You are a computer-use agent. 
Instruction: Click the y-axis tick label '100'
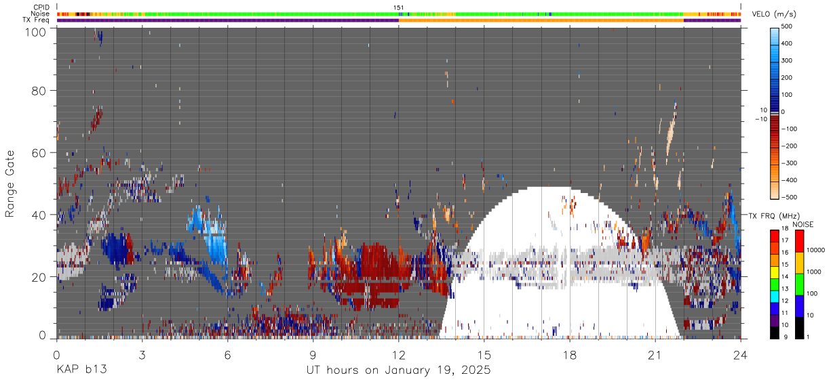36,31
